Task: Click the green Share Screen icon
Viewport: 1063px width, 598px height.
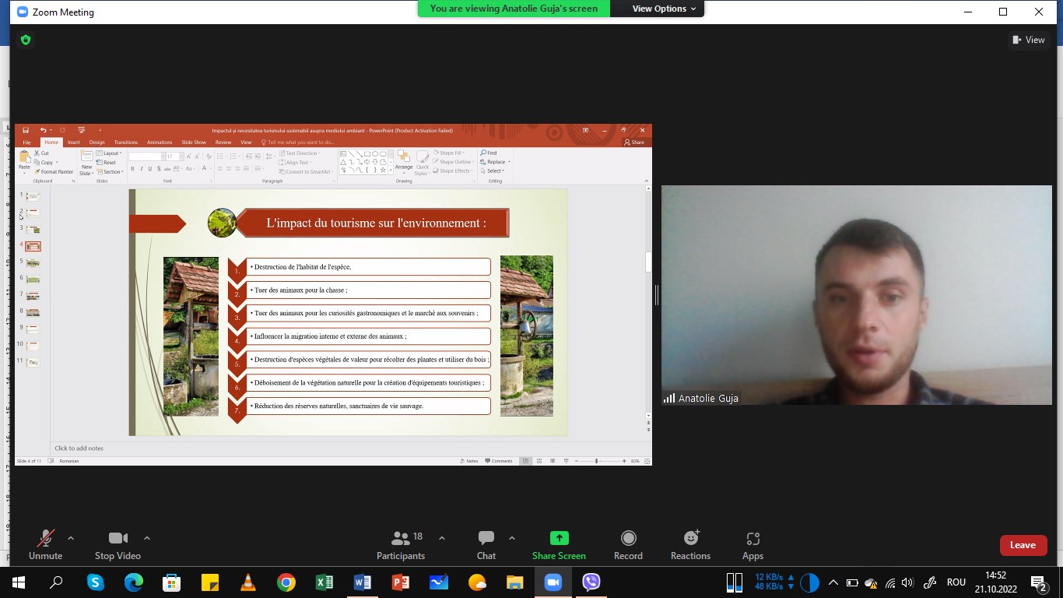Action: coord(559,538)
